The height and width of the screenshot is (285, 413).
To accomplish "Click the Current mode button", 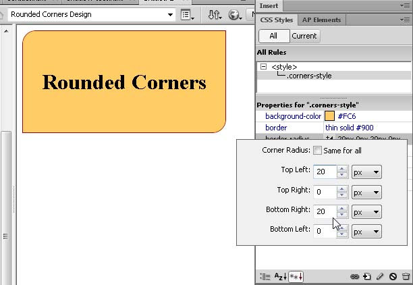I will point(304,36).
